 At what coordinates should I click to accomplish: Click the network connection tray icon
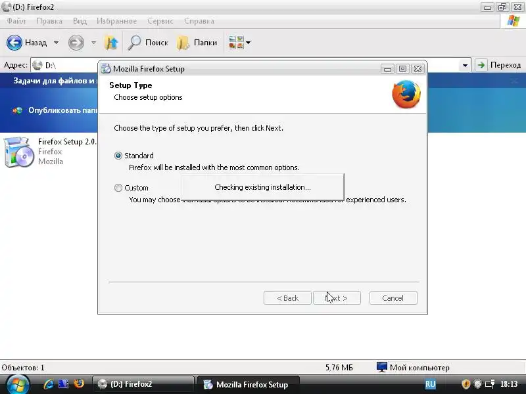click(490, 384)
